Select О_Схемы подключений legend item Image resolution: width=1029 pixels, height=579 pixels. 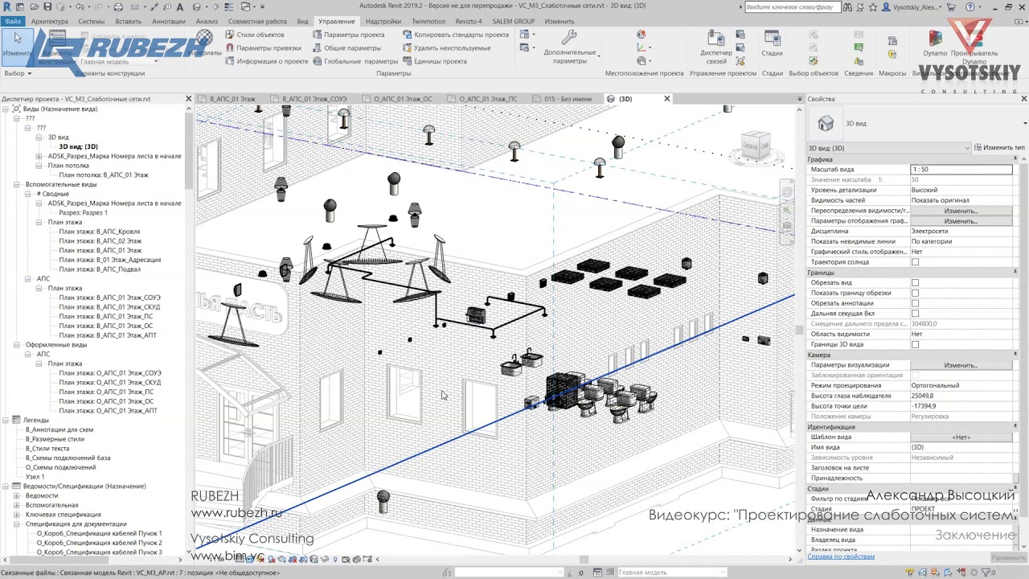pos(60,467)
